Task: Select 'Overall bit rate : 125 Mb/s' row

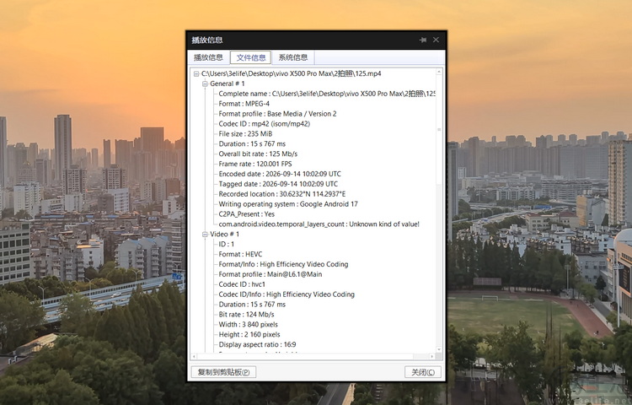Action: point(258,154)
